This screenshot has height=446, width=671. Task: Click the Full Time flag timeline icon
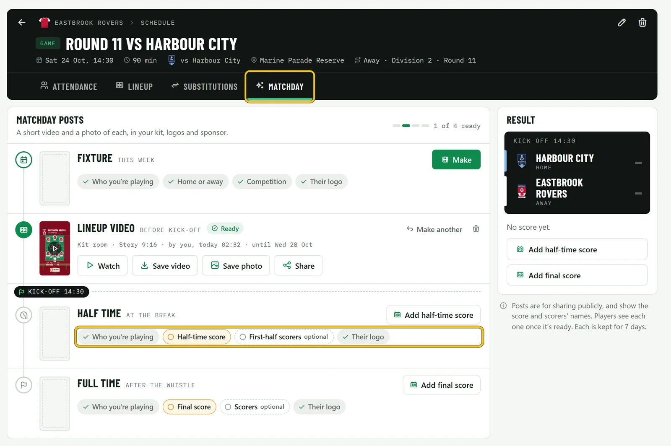(x=24, y=385)
